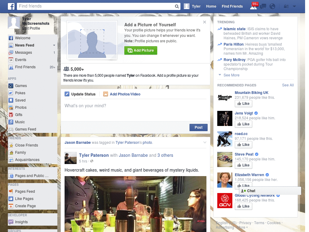The image size is (309, 232).
Task: Open the Create Page plus icon
Action: click(x=11, y=206)
